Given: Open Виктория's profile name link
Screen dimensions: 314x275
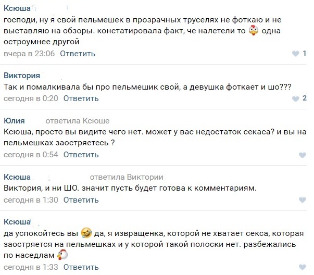Looking at the screenshot, I should (x=22, y=75).
